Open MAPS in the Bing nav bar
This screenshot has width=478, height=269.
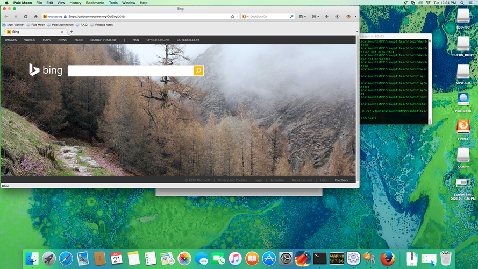(x=47, y=40)
